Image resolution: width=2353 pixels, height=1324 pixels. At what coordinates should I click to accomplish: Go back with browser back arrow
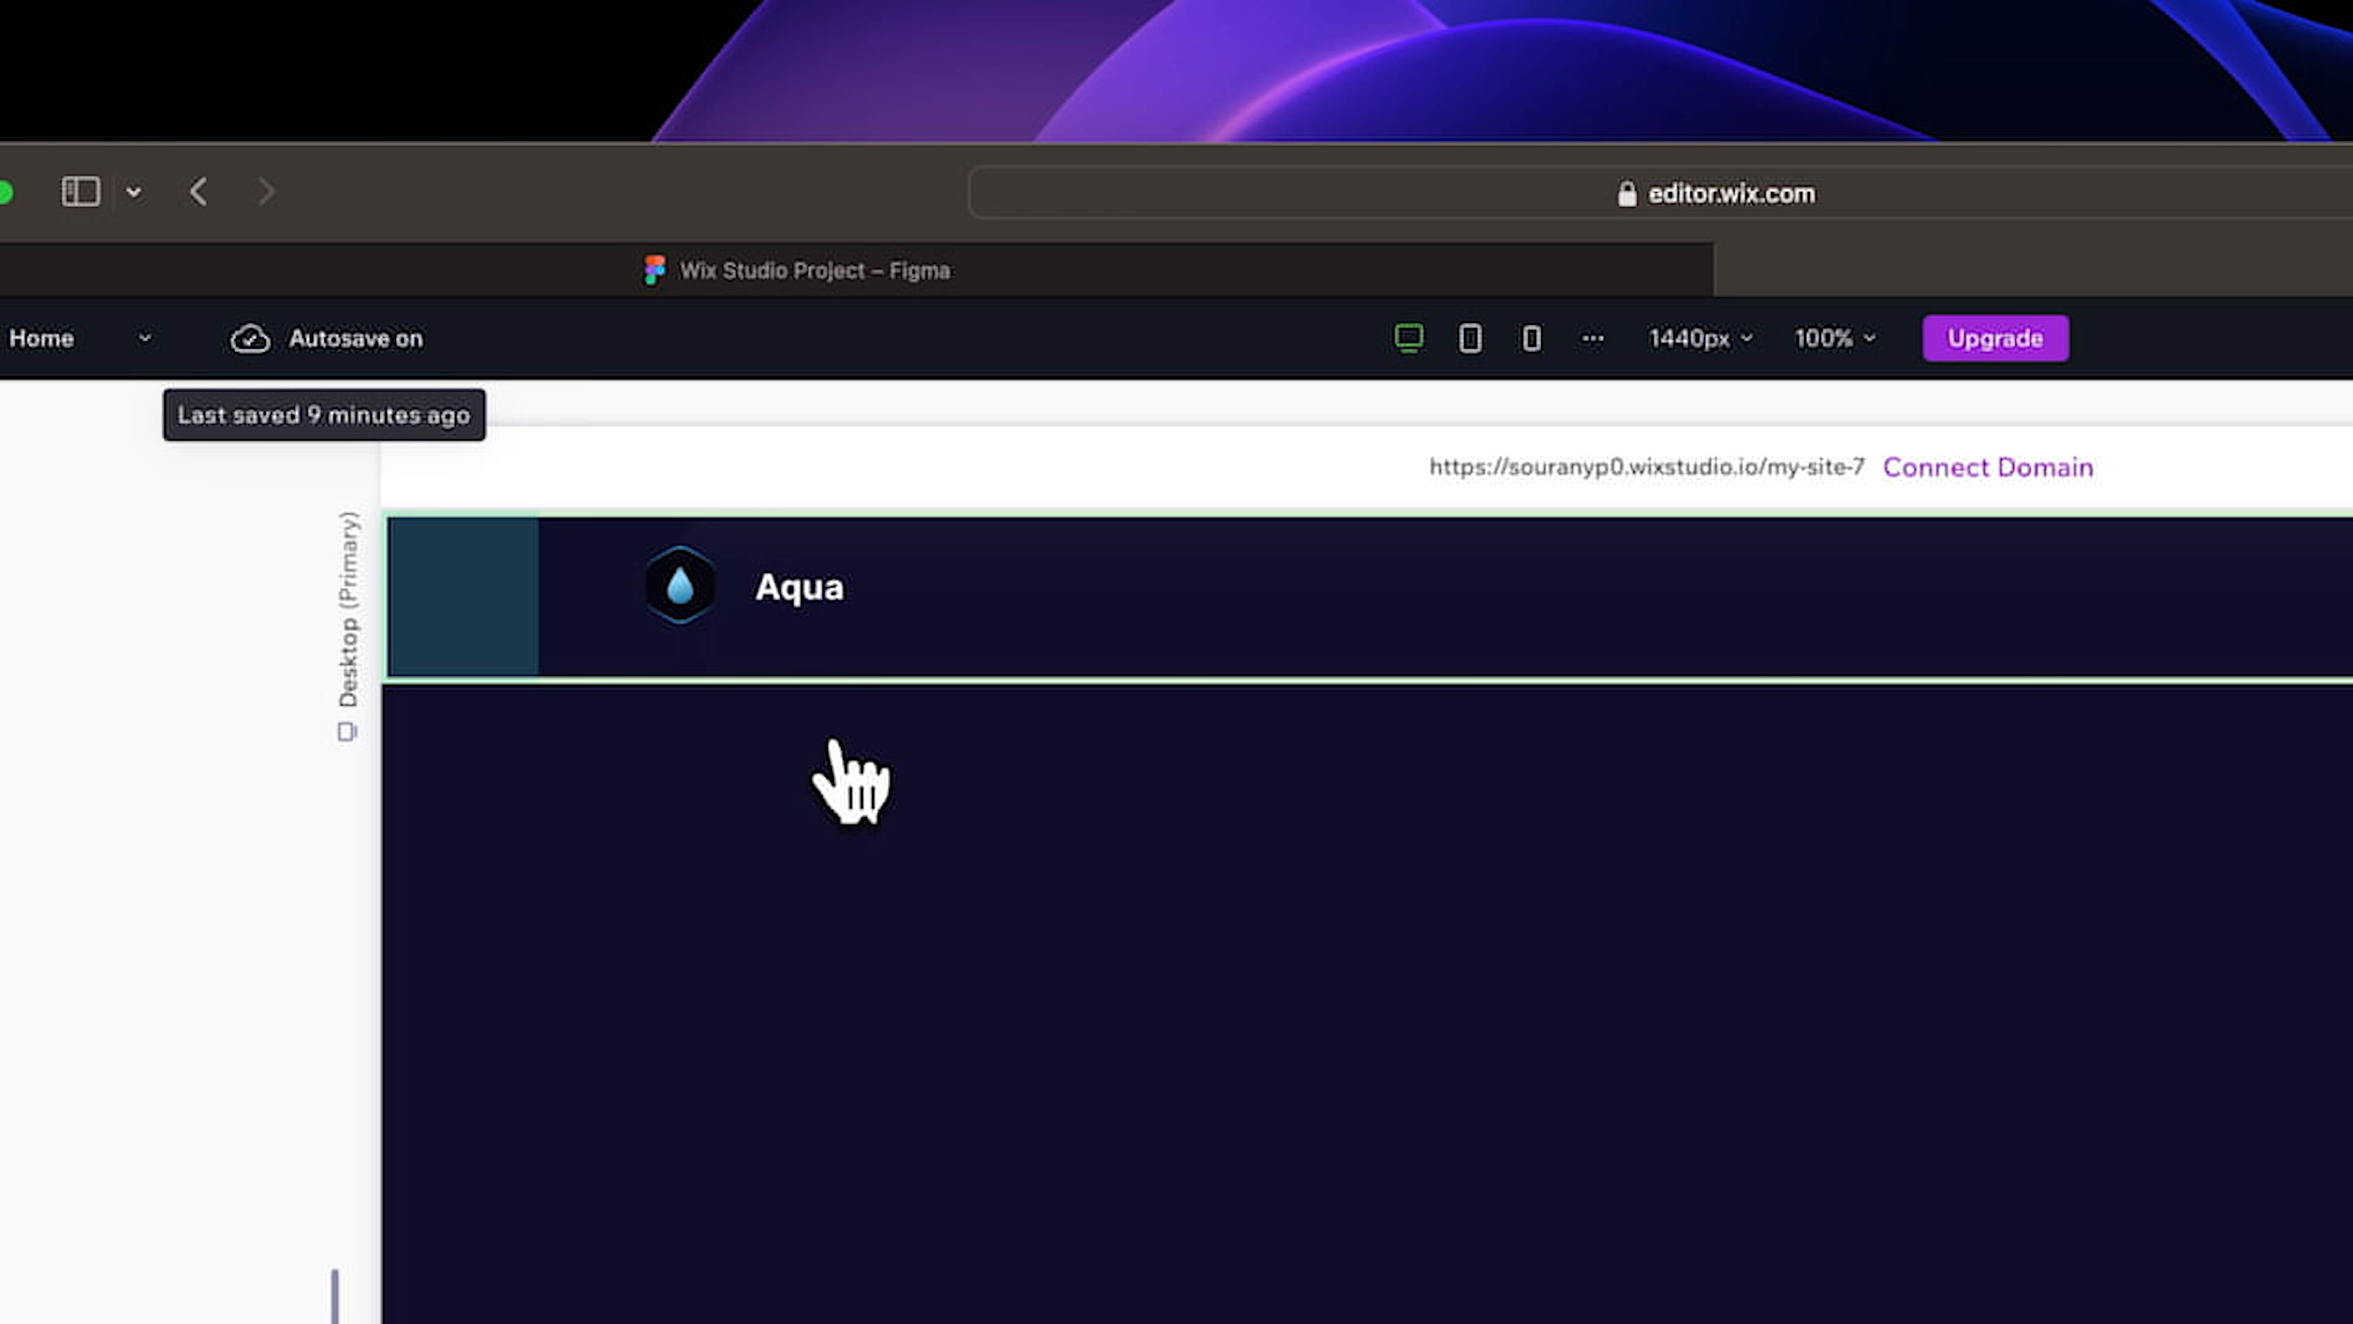click(x=198, y=192)
